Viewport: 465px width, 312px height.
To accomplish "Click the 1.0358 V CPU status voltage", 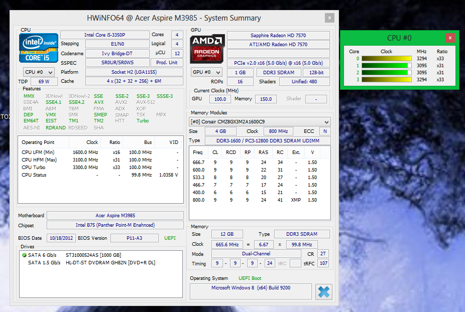I will pos(168,175).
